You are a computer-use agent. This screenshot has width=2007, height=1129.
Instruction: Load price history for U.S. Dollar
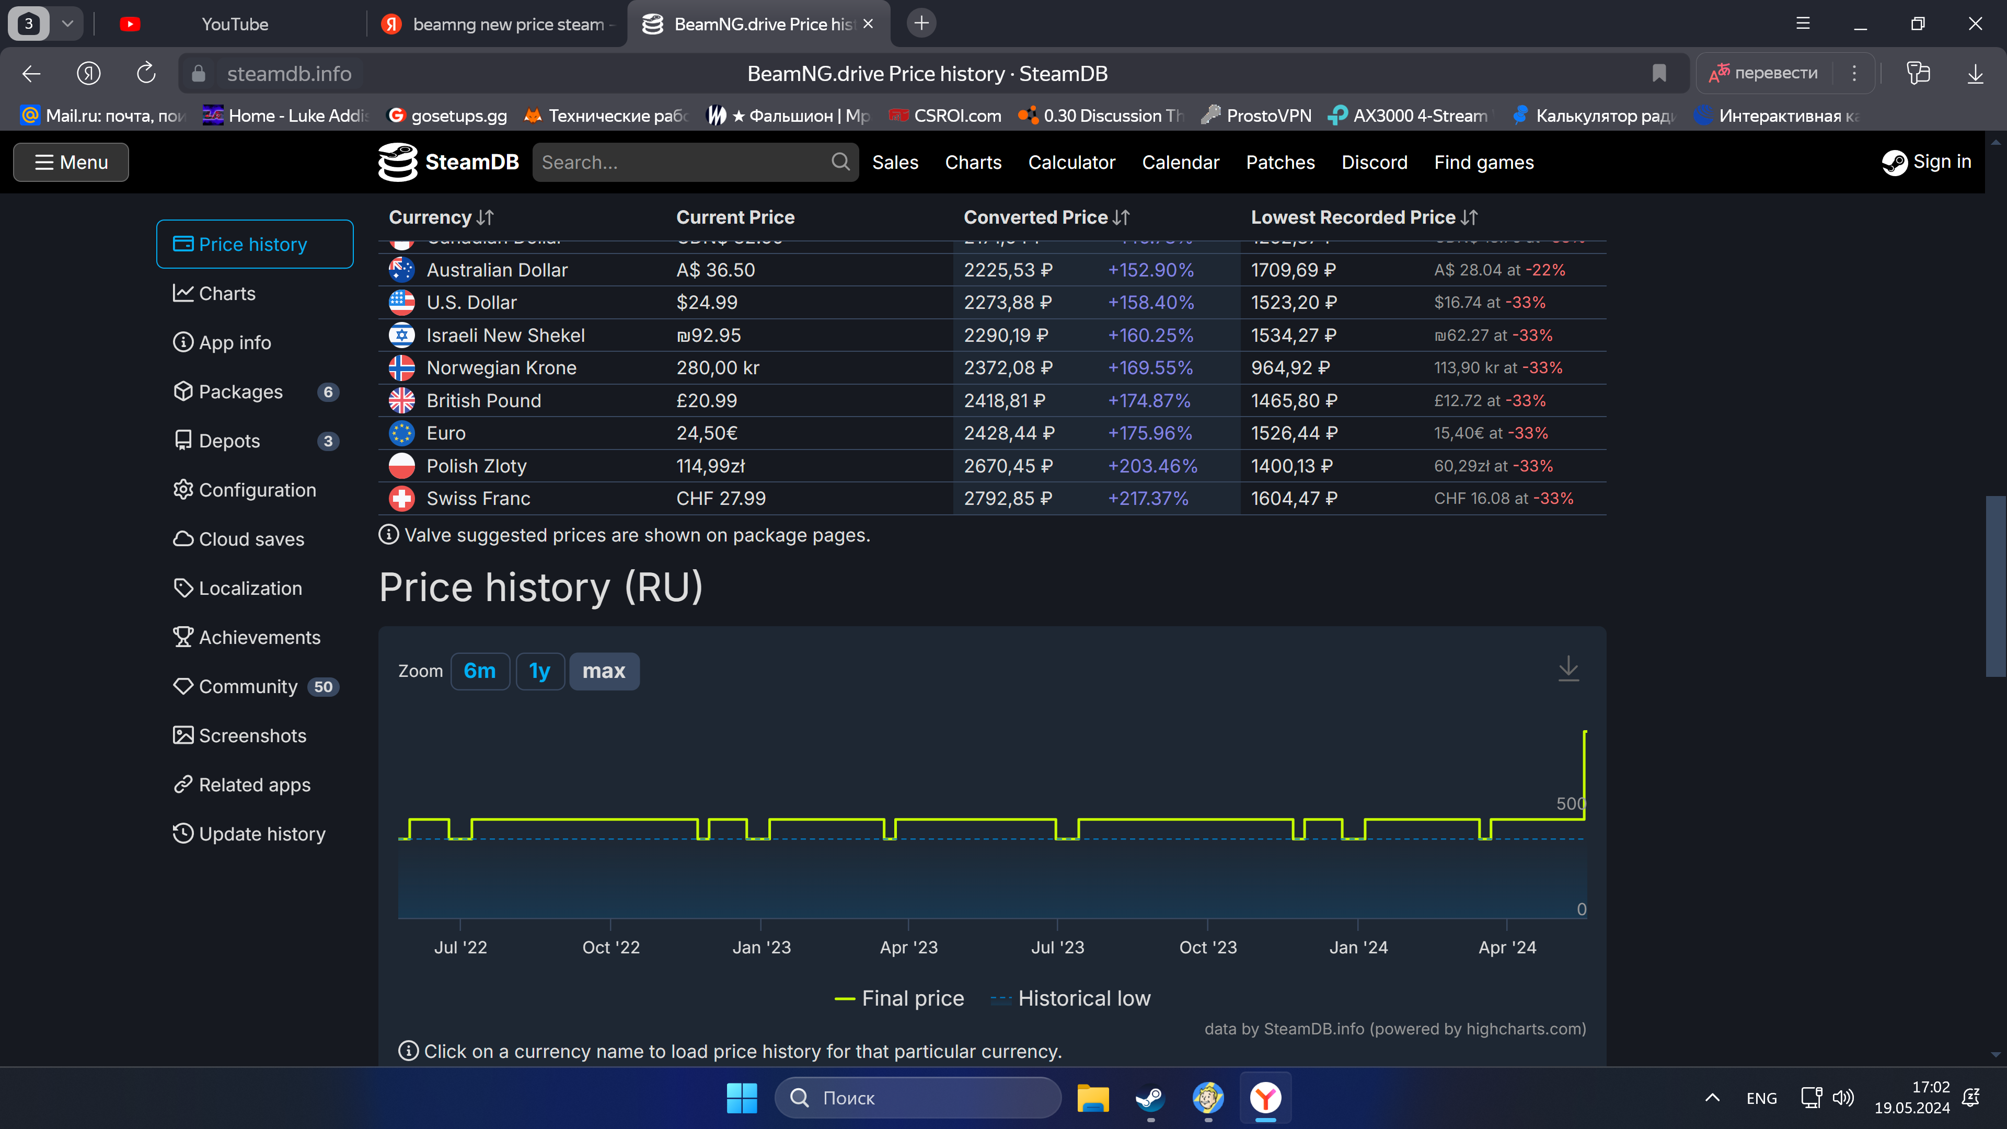click(x=471, y=302)
